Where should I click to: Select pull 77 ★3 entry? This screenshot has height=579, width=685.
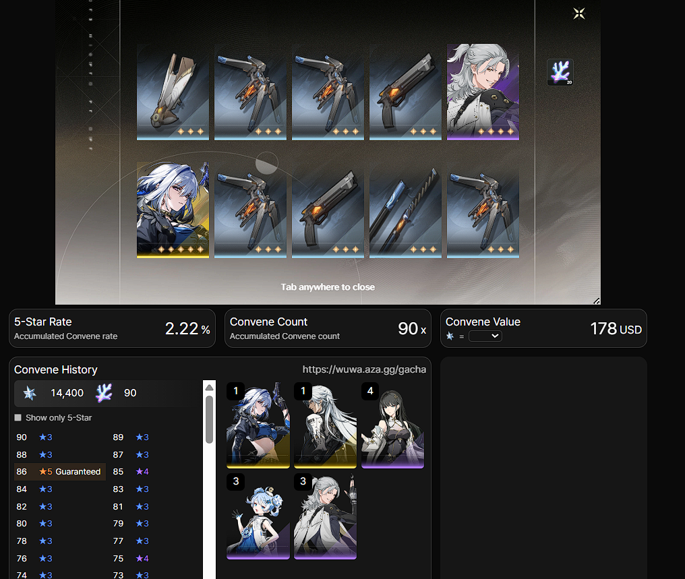click(x=131, y=541)
